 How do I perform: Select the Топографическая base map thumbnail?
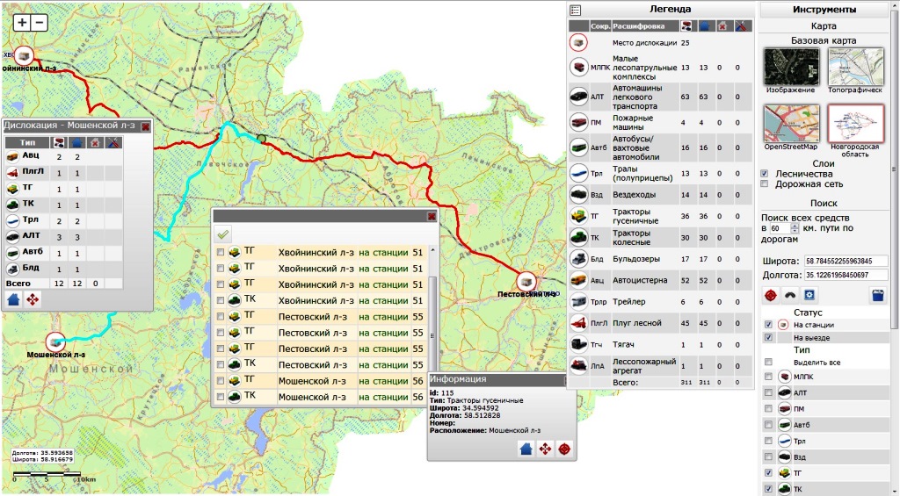855,67
